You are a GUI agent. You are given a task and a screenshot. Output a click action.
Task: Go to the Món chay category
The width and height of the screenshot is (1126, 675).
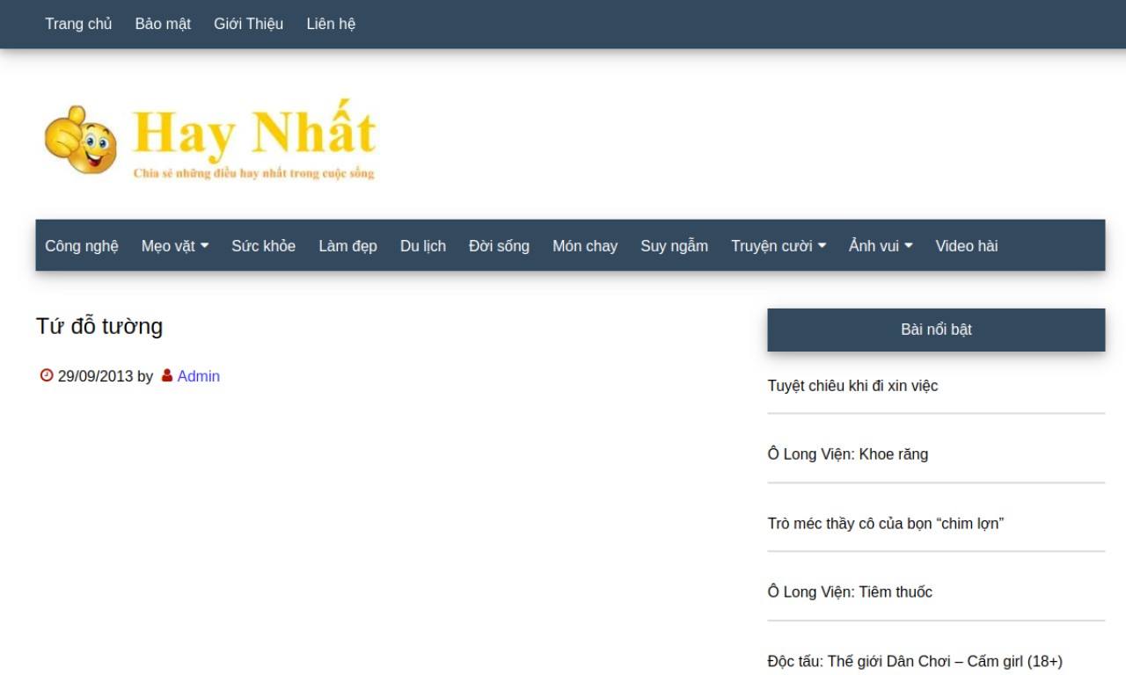pyautogui.click(x=585, y=246)
